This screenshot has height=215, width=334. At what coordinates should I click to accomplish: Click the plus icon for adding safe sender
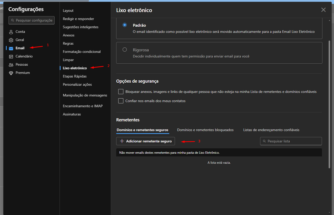pos(122,141)
